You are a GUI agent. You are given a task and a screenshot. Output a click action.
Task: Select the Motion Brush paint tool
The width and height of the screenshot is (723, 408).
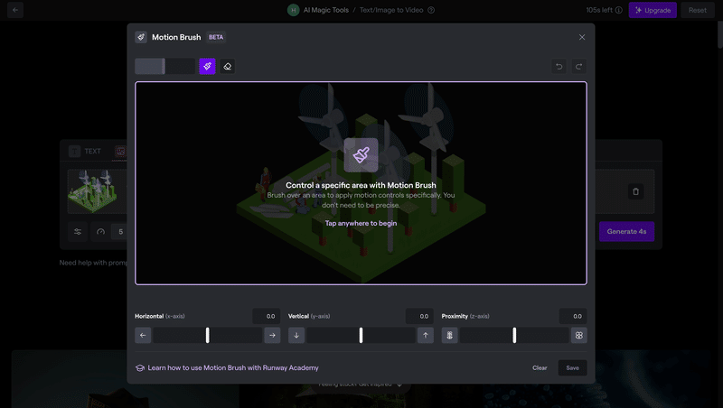point(207,66)
